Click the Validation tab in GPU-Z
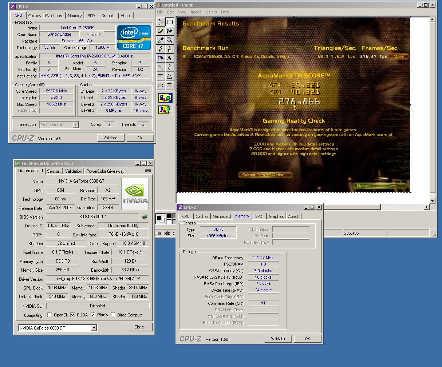Screen dimensions: 442x367 [x=74, y=171]
